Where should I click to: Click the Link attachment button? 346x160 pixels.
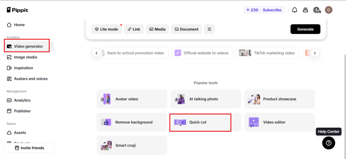pyautogui.click(x=134, y=29)
